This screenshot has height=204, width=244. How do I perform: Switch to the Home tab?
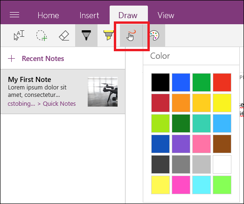click(x=48, y=15)
